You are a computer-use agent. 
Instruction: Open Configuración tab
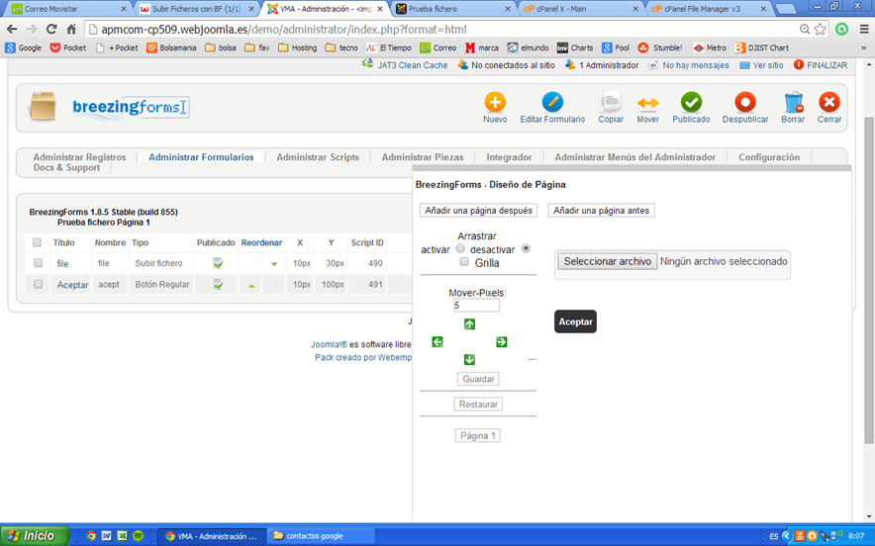(769, 157)
